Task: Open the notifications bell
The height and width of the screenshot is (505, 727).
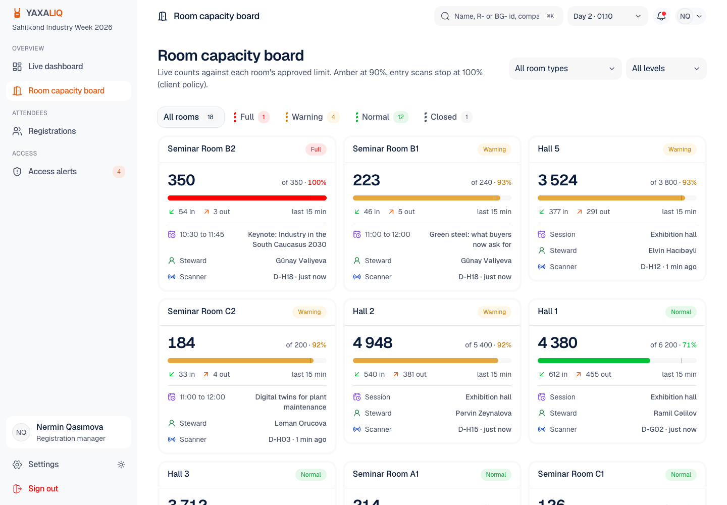Action: click(661, 16)
